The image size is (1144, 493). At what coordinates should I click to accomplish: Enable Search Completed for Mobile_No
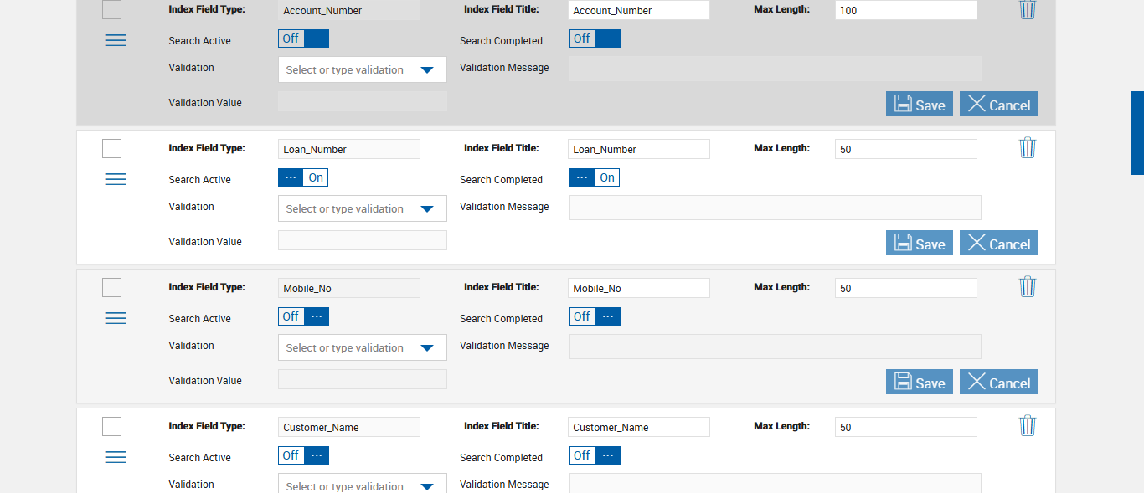coord(595,316)
